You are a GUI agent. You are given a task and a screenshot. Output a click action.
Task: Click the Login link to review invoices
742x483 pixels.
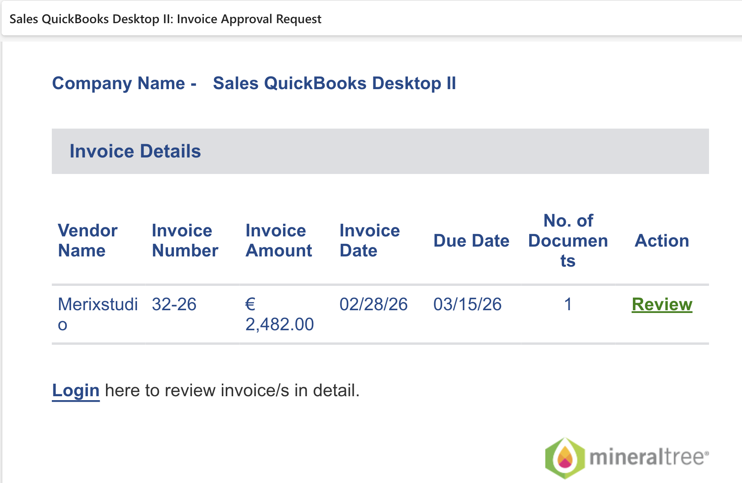(x=76, y=390)
